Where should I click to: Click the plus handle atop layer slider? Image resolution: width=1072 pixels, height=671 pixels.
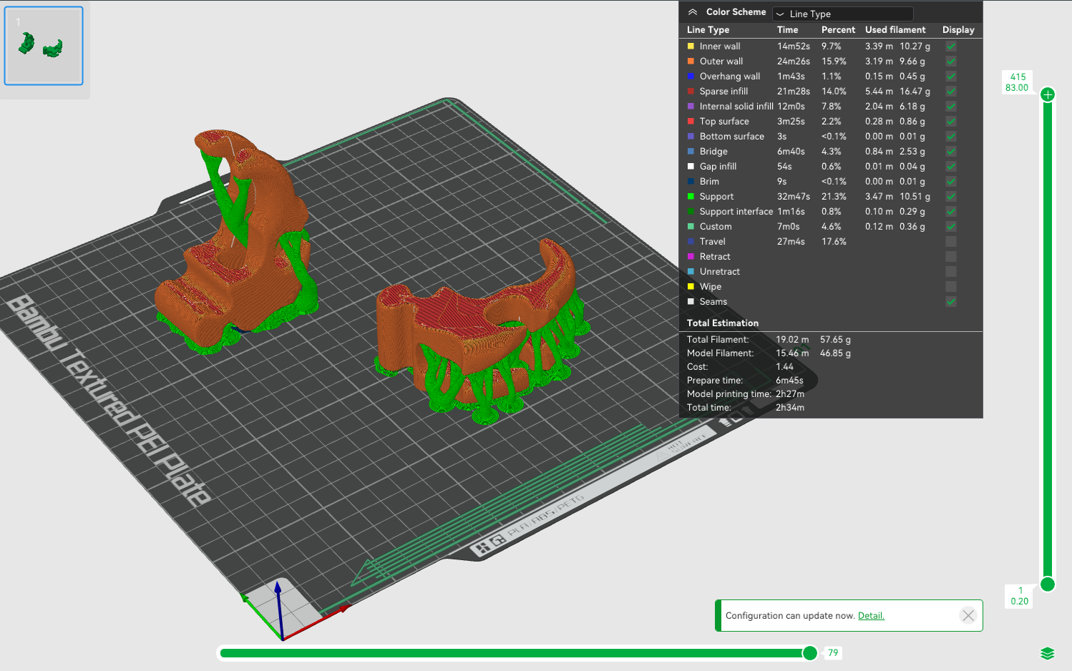[1048, 94]
